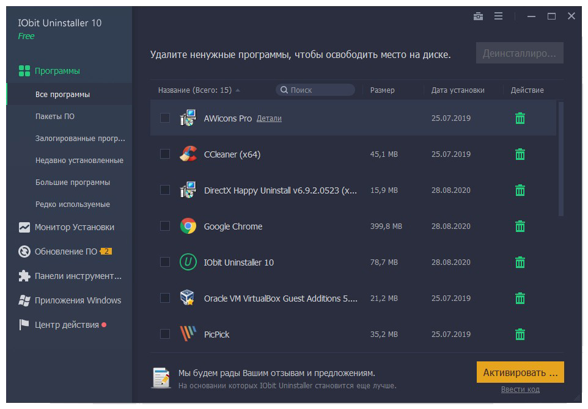Viewport: 588px width, 409px height.
Task: Click the CCleaner program icon
Action: 188,154
